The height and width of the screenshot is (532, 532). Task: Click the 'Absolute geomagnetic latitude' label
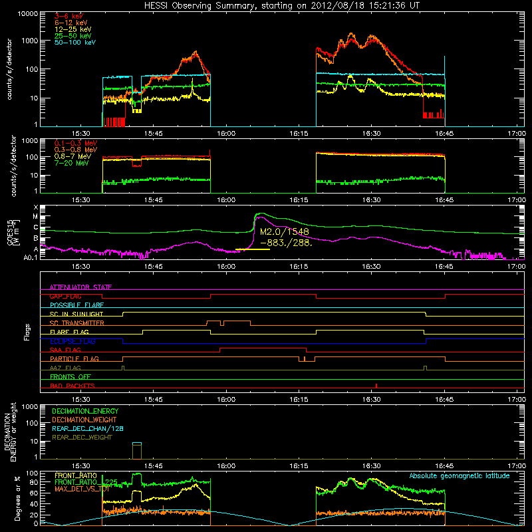click(460, 476)
